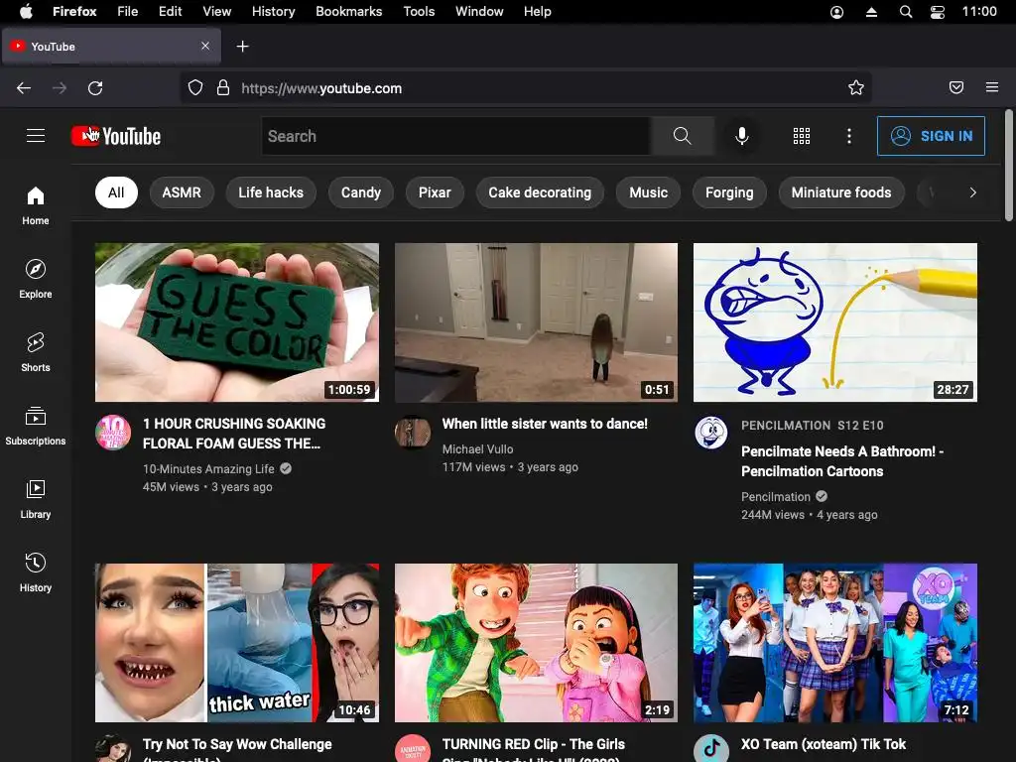Screen dimensions: 1016x762
Task: Select the ASMR filter chip
Action: click(x=182, y=192)
